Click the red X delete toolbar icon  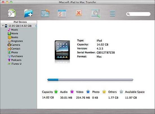(79, 13)
